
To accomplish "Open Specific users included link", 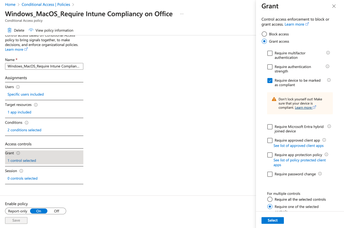I will coord(26,94).
